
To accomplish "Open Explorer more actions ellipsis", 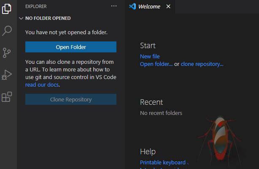I will (x=114, y=6).
